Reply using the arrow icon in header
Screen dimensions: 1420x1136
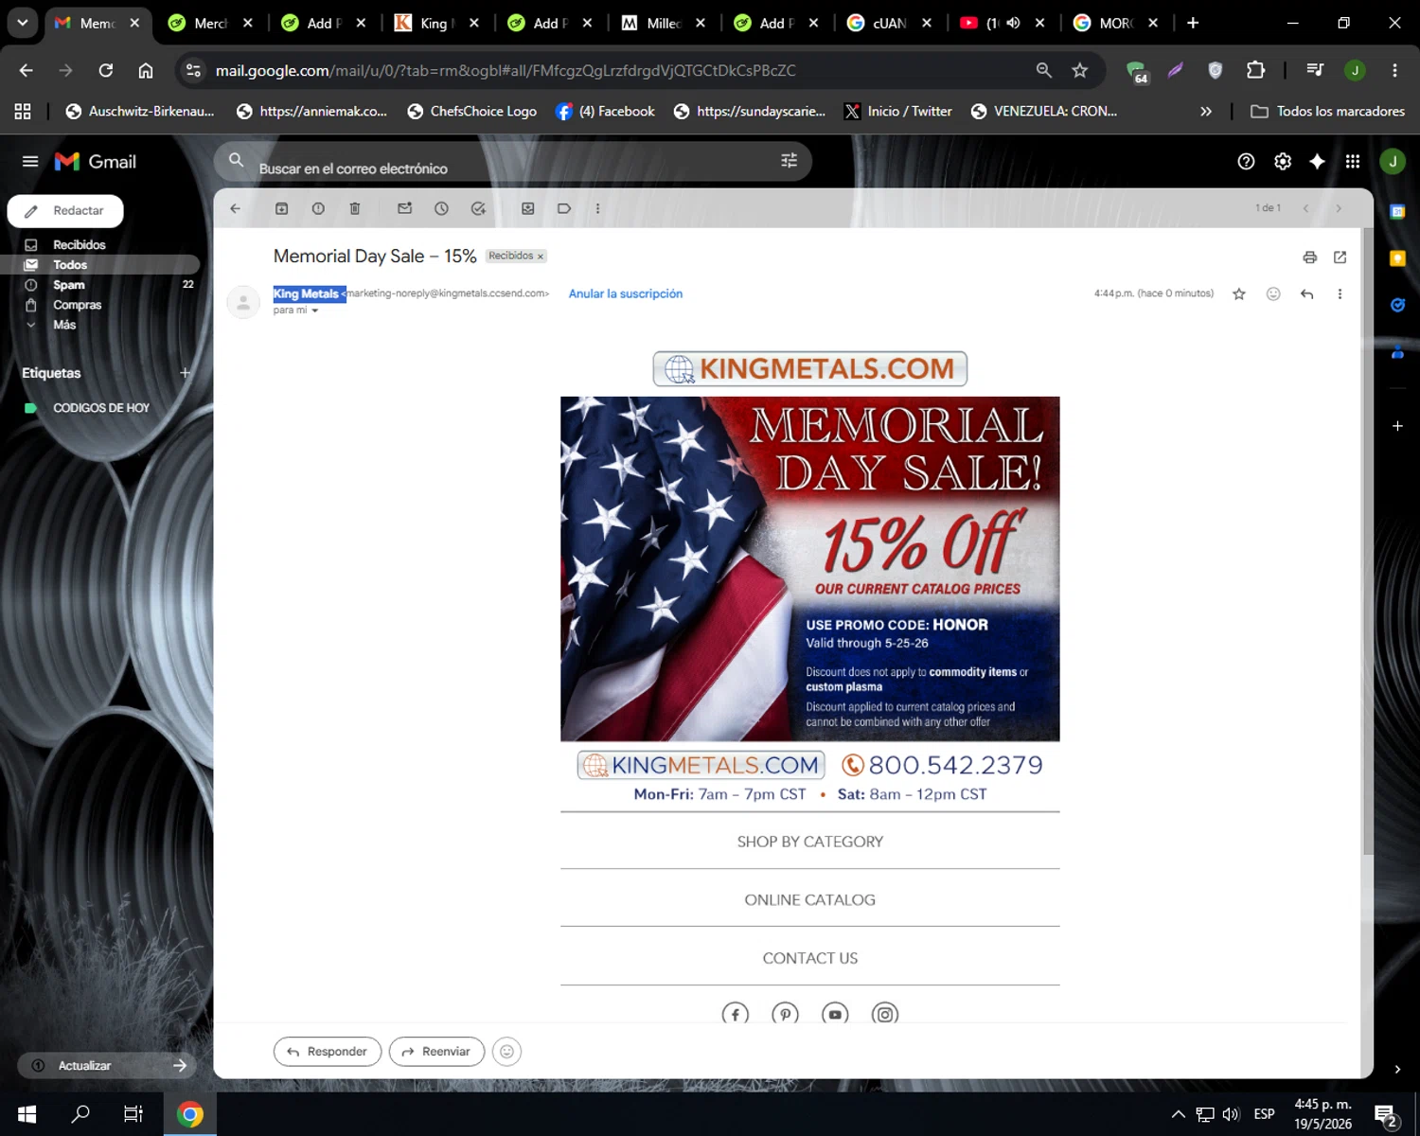[x=1307, y=294]
